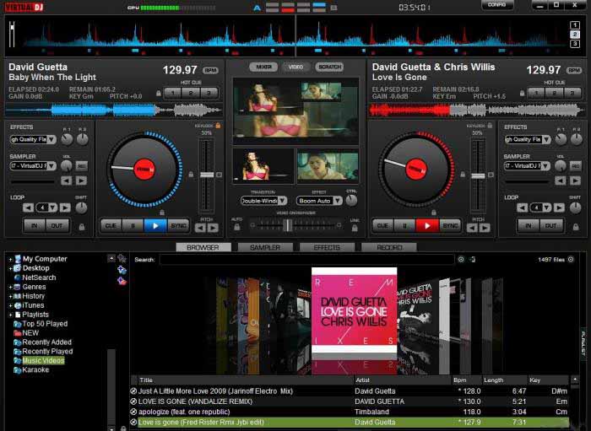Click right sampler previous arrow

[x=561, y=181]
